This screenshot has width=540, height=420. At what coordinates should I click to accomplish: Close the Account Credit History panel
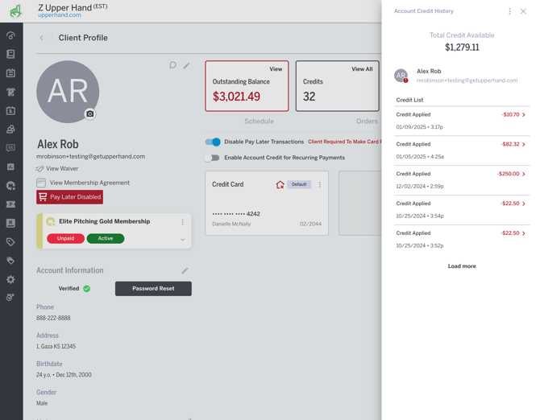click(523, 11)
